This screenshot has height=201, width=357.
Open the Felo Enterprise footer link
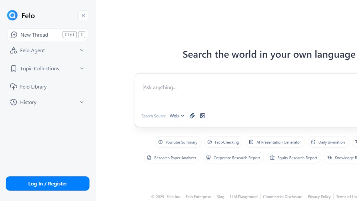click(x=198, y=197)
